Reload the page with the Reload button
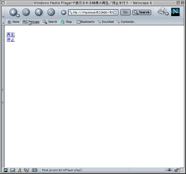 coord(38,12)
